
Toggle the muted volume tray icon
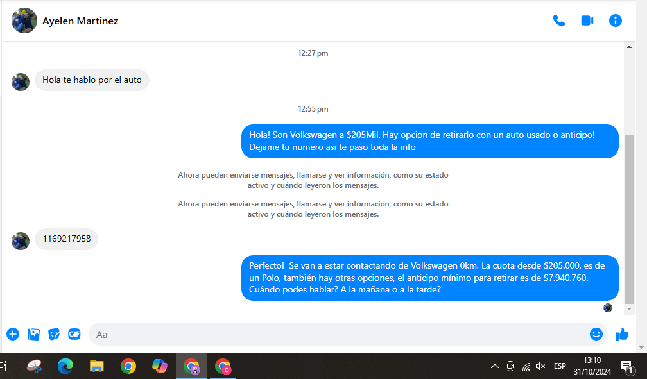pyautogui.click(x=540, y=366)
